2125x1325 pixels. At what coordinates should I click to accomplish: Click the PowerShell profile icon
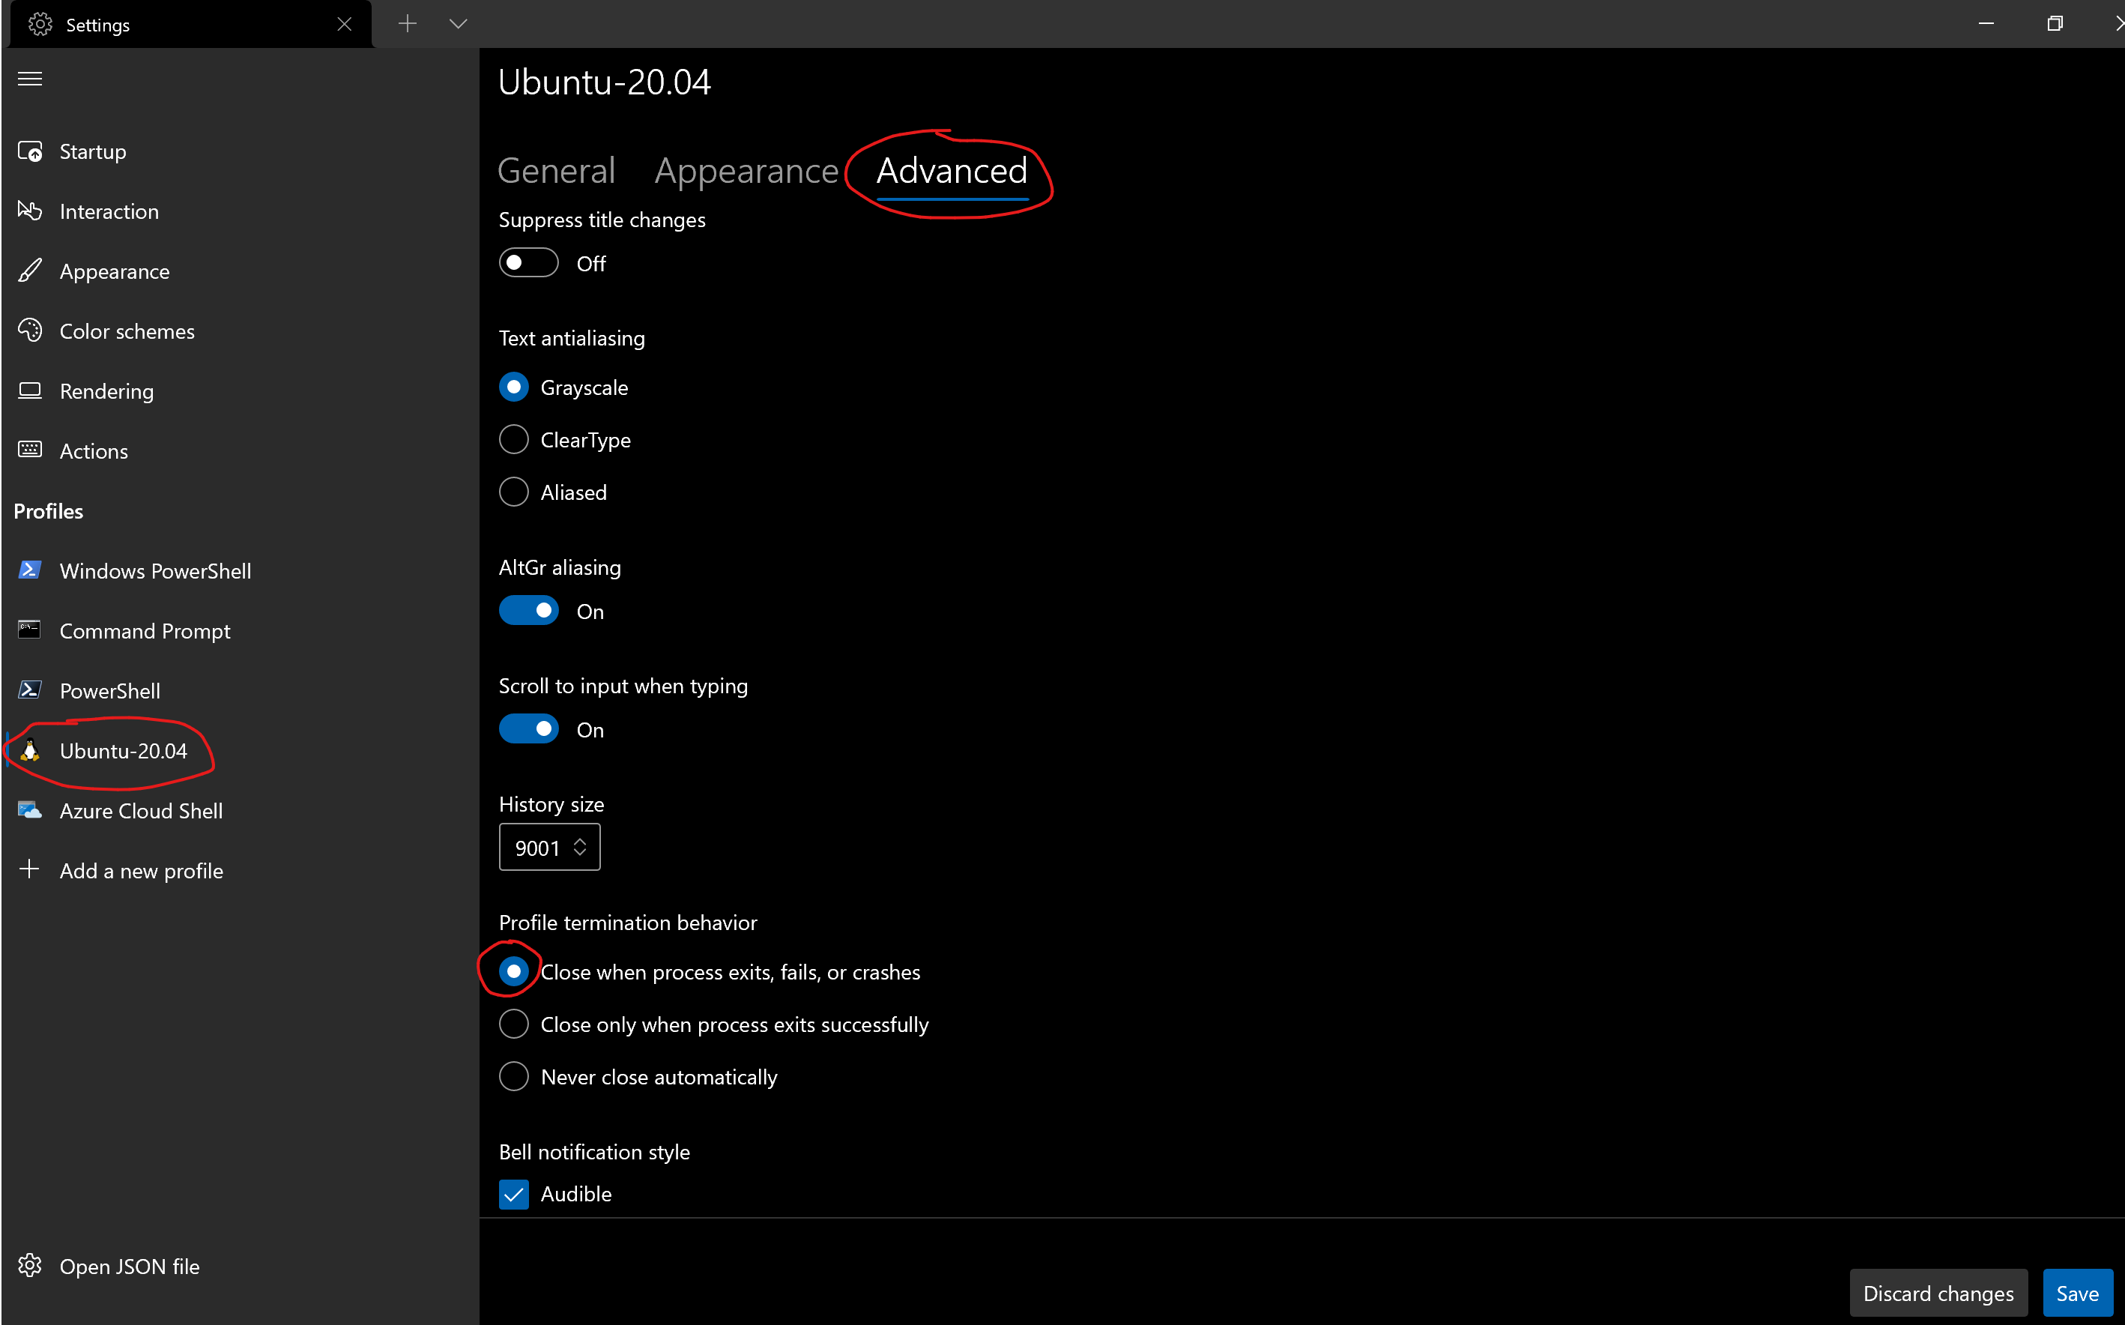tap(30, 690)
